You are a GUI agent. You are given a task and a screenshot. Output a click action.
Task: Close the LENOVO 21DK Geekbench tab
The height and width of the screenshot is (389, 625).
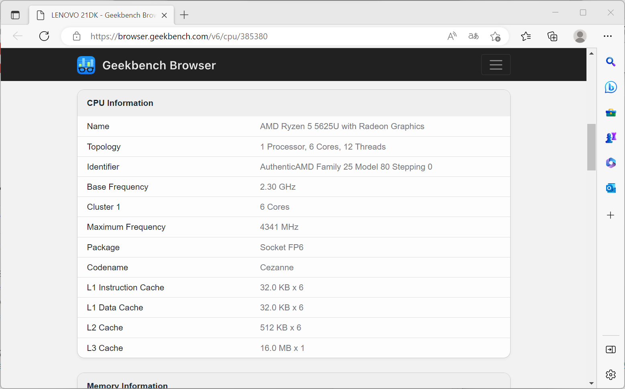coord(164,15)
